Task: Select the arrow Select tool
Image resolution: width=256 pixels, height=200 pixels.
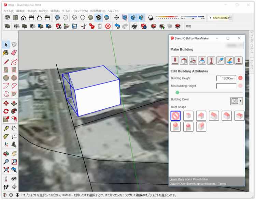Action: [x=6, y=45]
